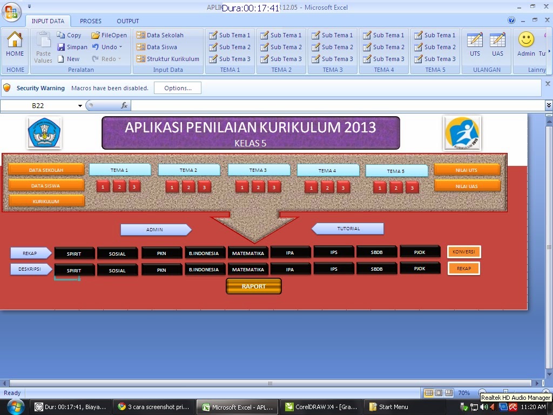The height and width of the screenshot is (415, 553).
Task: Click the Office button logo
Action: (11, 12)
